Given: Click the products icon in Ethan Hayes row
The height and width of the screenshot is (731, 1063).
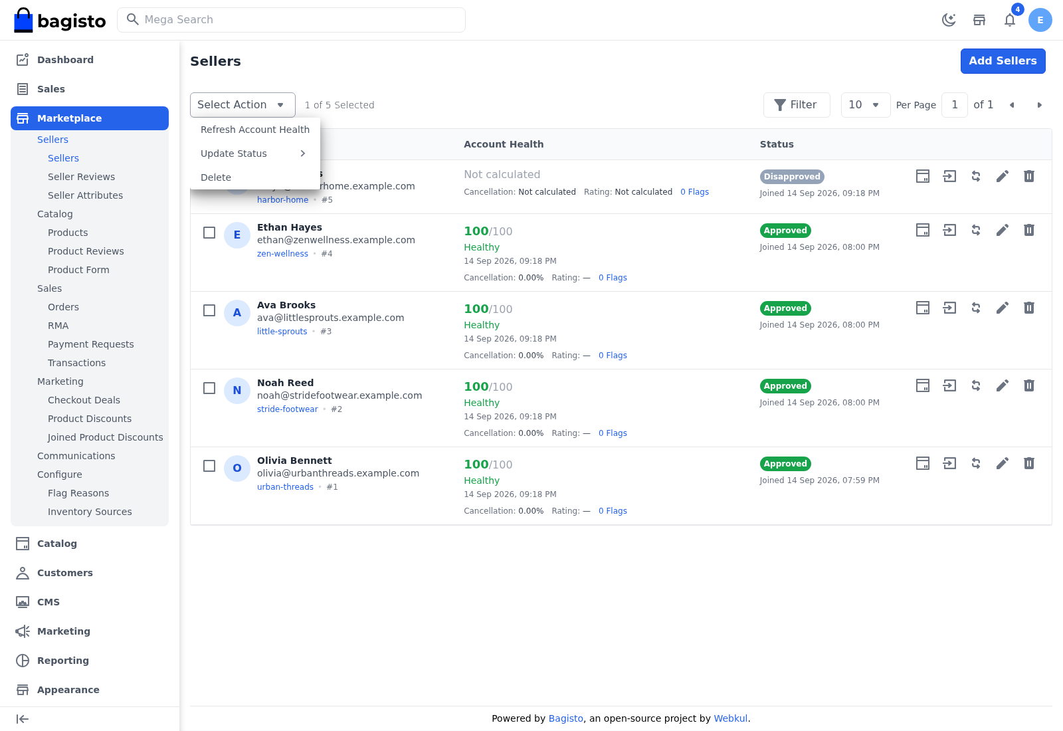Looking at the screenshot, I should click(923, 230).
